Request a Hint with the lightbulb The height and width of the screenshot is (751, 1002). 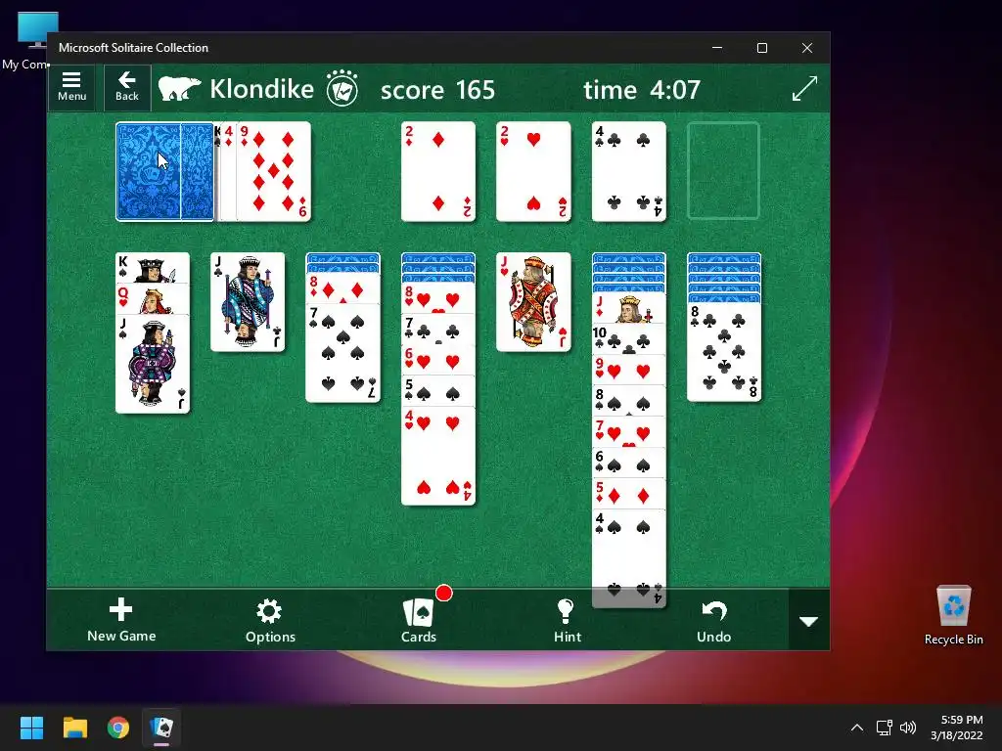[x=567, y=620]
